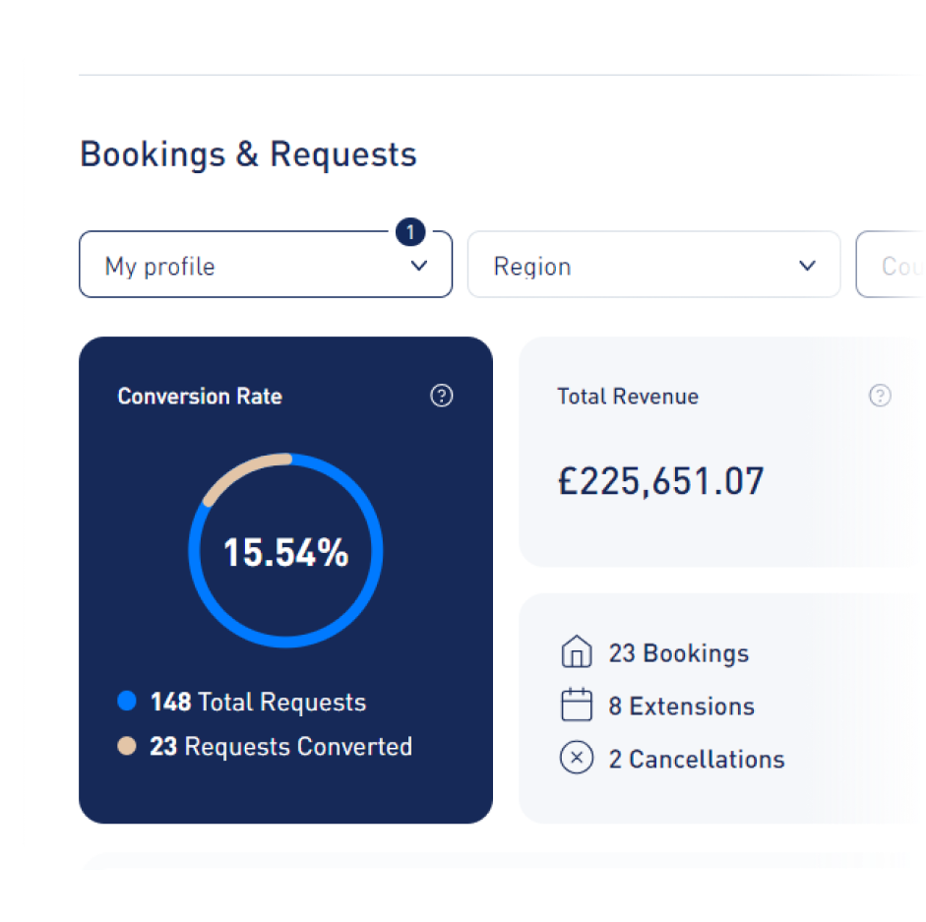Click the Total Revenue help icon

click(880, 396)
